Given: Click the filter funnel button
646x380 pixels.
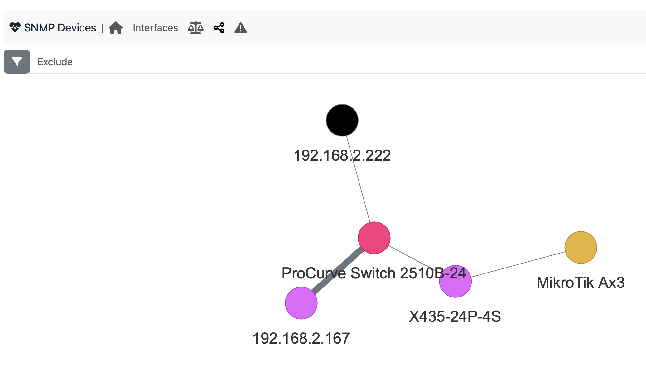Looking at the screenshot, I should coord(17,62).
